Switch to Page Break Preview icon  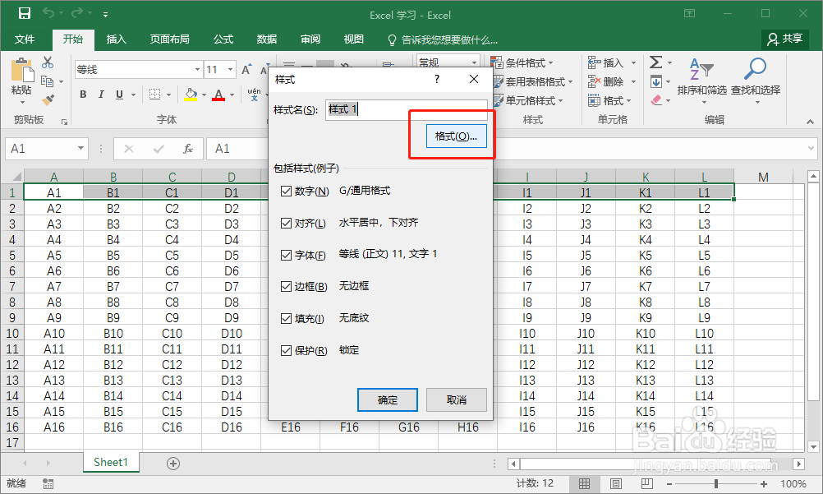click(x=647, y=483)
